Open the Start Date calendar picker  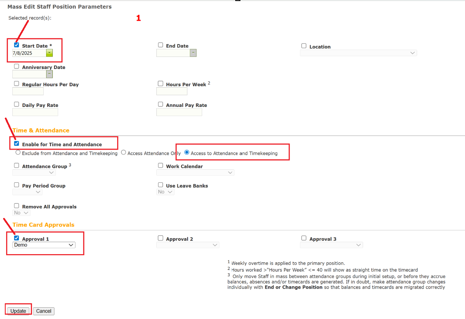pos(49,53)
